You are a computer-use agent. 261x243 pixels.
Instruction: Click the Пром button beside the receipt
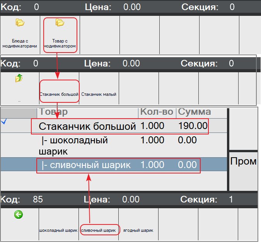(x=243, y=171)
